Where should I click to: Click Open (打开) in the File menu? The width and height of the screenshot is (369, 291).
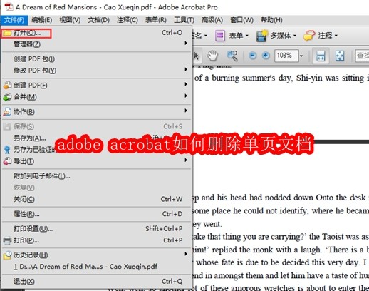point(96,33)
